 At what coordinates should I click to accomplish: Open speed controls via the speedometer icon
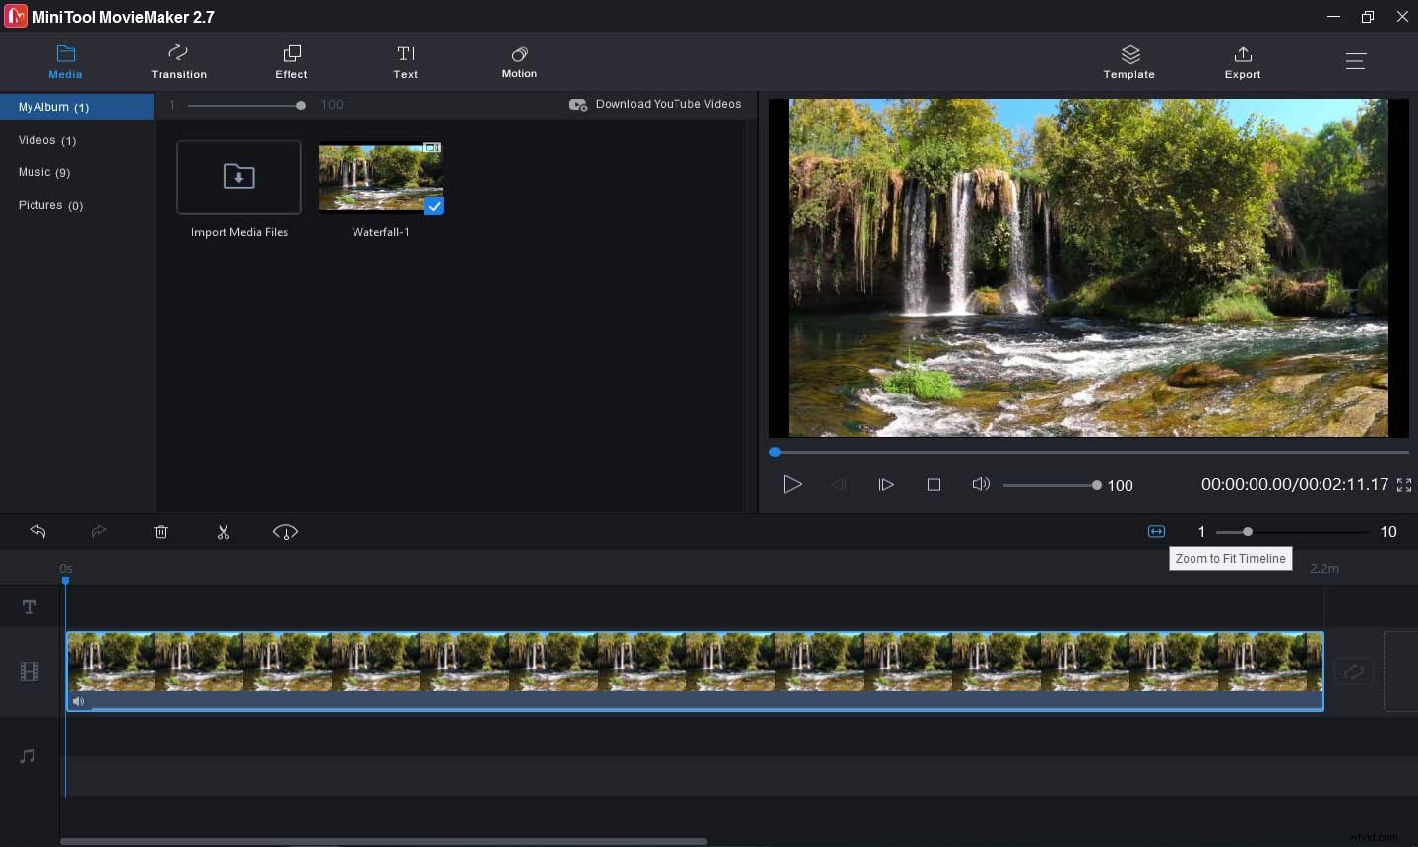286,532
